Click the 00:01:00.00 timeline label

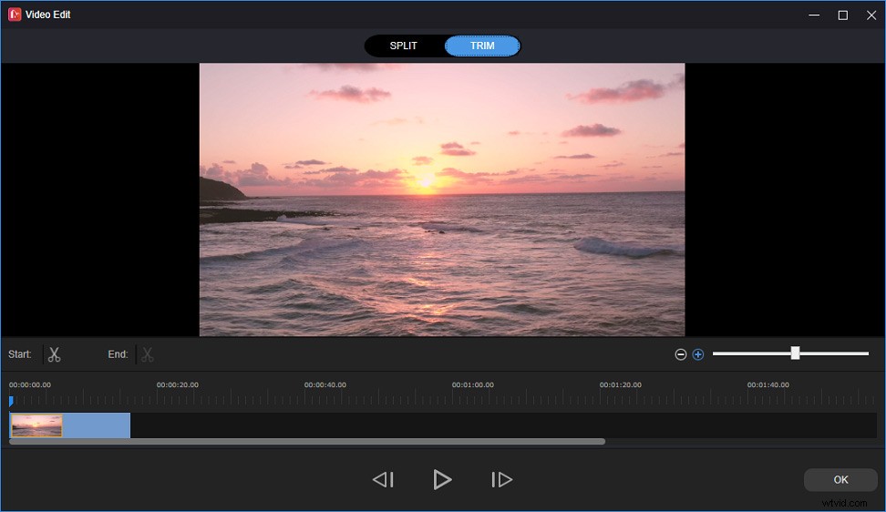click(472, 385)
